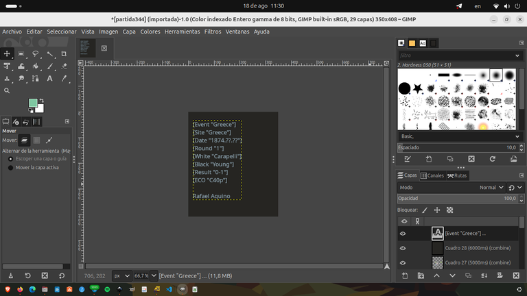527x296 pixels.
Task: Toggle lock position and size
Action: point(437,210)
